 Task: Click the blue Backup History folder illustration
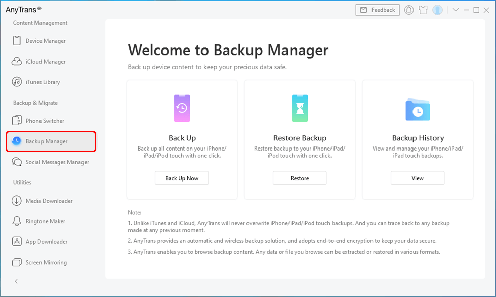tap(418, 110)
